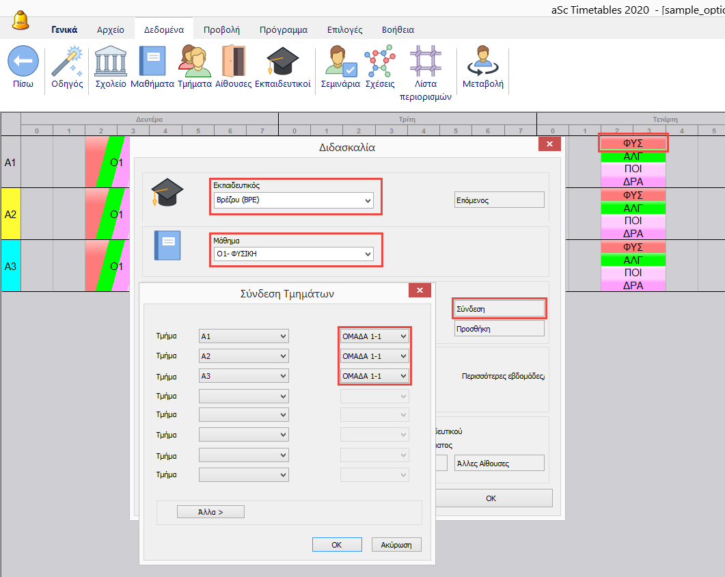Viewport: 725px width, 577px height.
Task: Open the Σχέσεις relations icon
Action: coord(380,62)
